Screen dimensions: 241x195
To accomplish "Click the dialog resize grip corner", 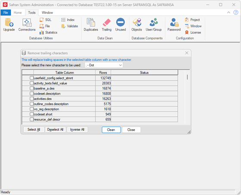I will (x=189, y=132).
